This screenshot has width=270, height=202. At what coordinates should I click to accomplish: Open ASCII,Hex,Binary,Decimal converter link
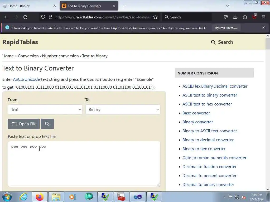(x=215, y=86)
